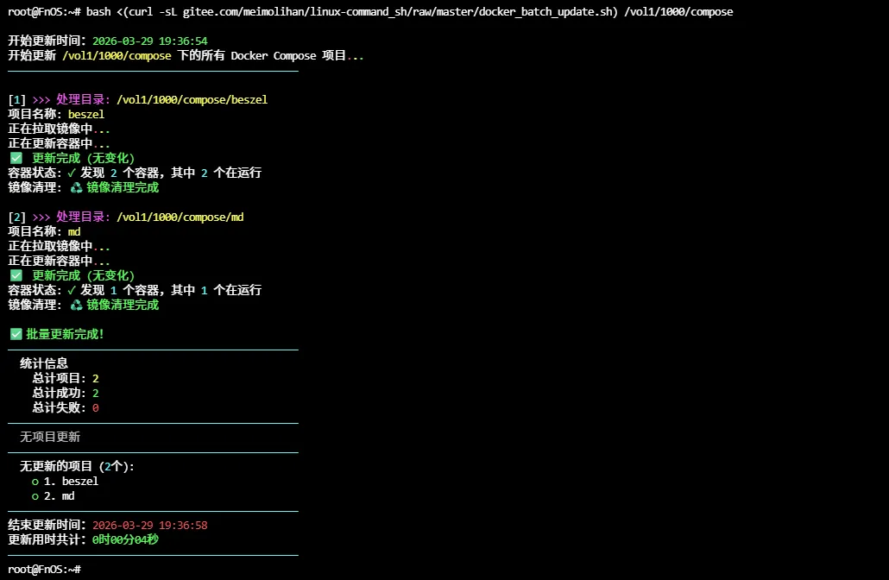Click the [1] index marker for beszel
Screen dimensions: 889x580
click(x=17, y=100)
